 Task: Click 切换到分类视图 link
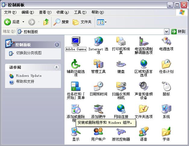29,53
